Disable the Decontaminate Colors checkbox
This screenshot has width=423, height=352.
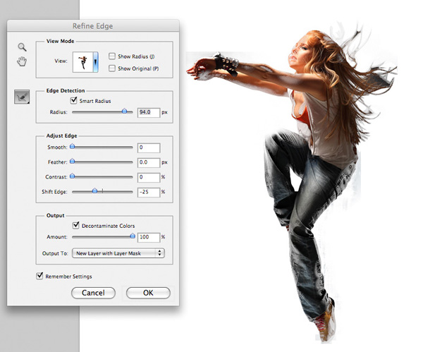(75, 225)
